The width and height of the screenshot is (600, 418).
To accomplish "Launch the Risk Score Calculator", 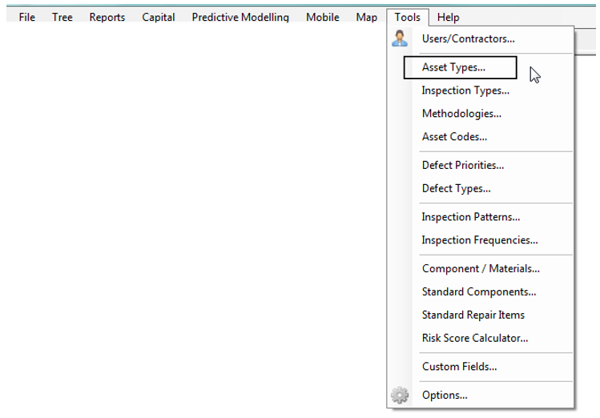I will point(475,338).
